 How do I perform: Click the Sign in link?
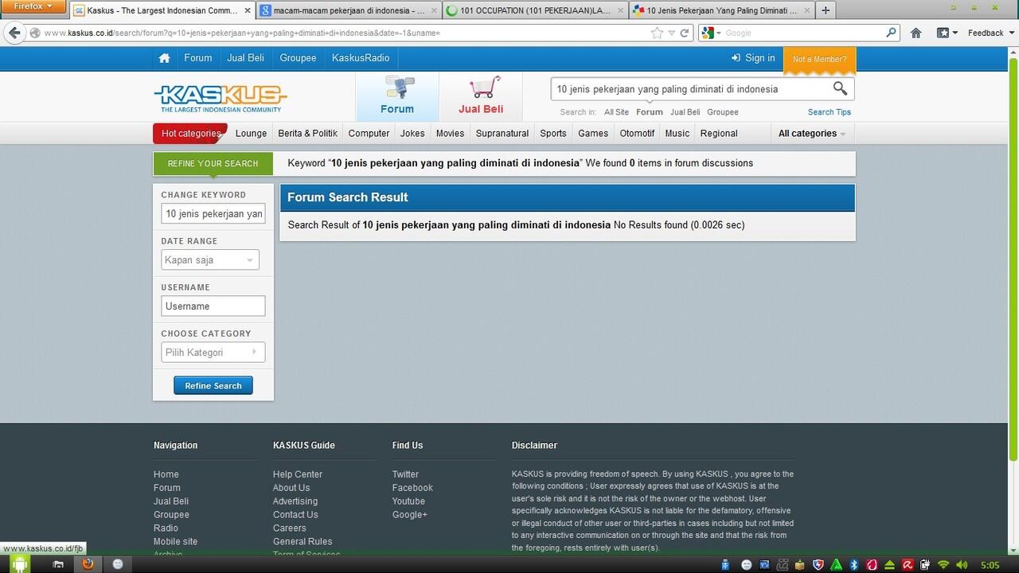(x=753, y=58)
